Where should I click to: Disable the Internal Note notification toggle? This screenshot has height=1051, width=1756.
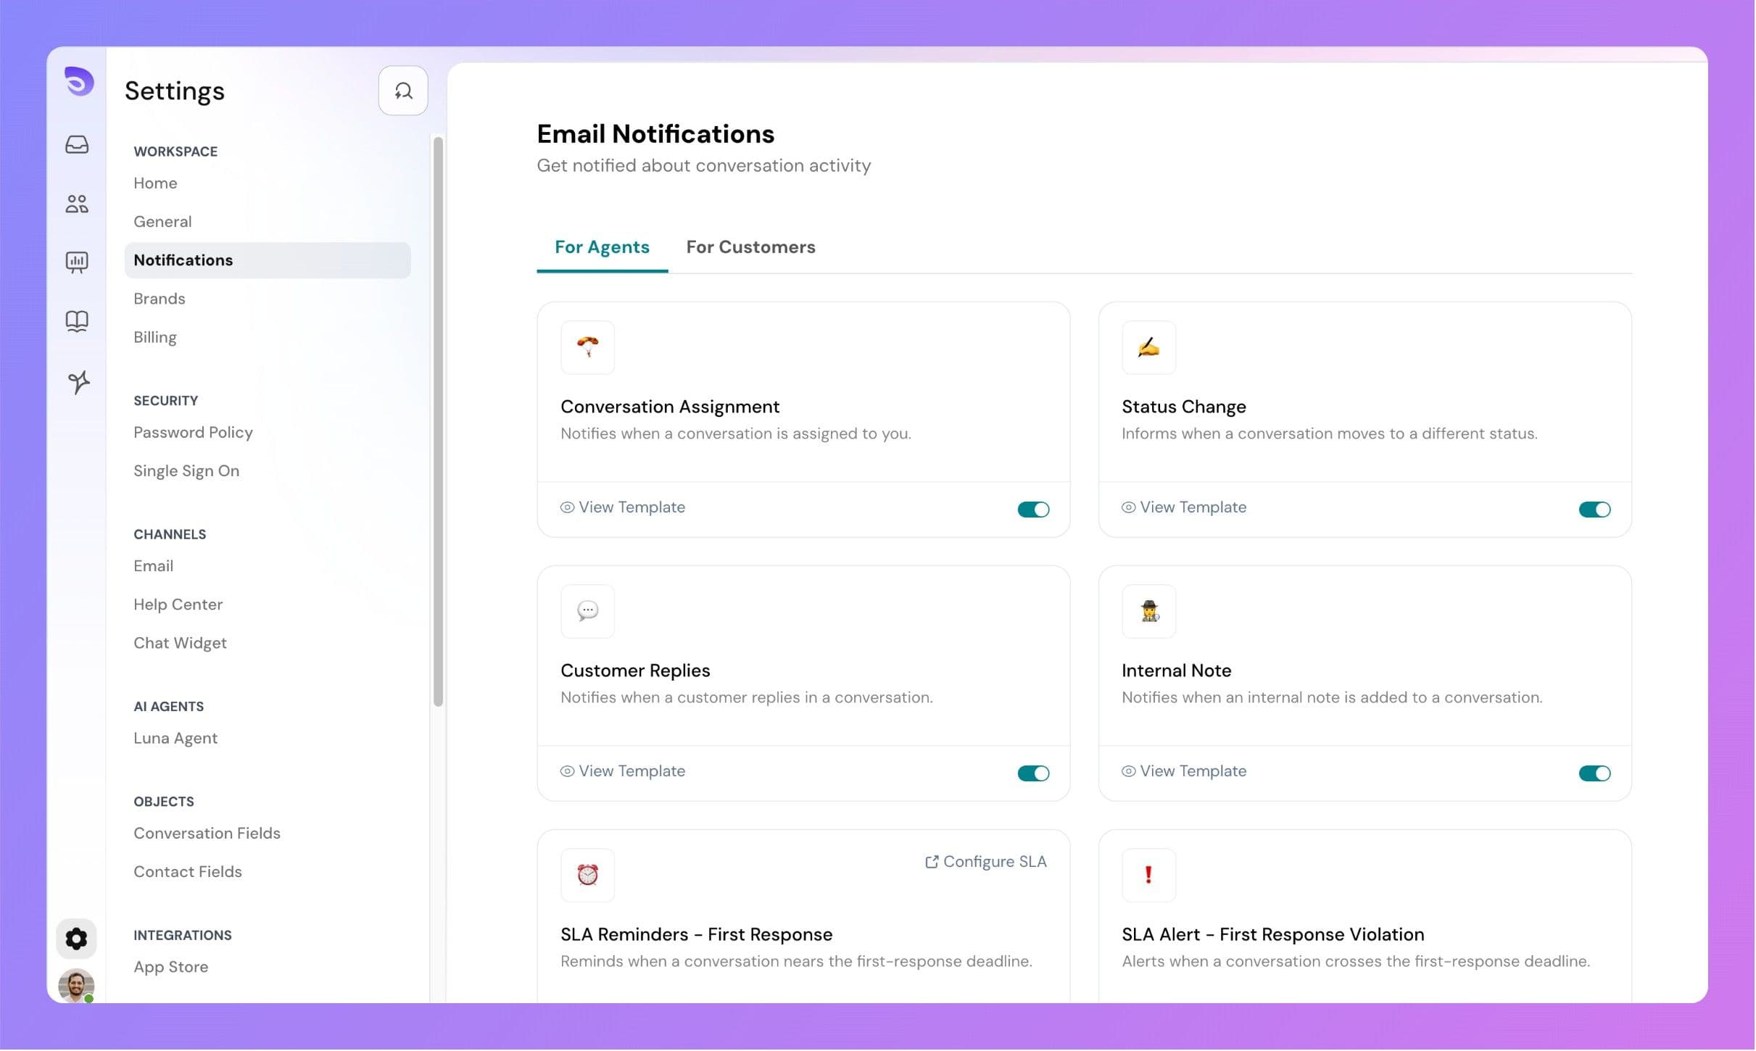[1594, 773]
